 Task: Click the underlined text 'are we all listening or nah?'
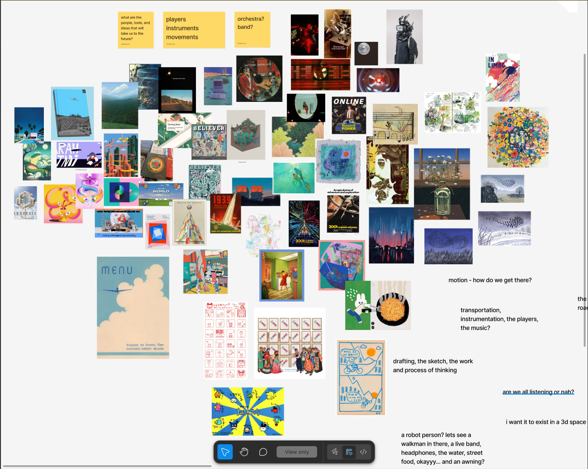pyautogui.click(x=538, y=391)
